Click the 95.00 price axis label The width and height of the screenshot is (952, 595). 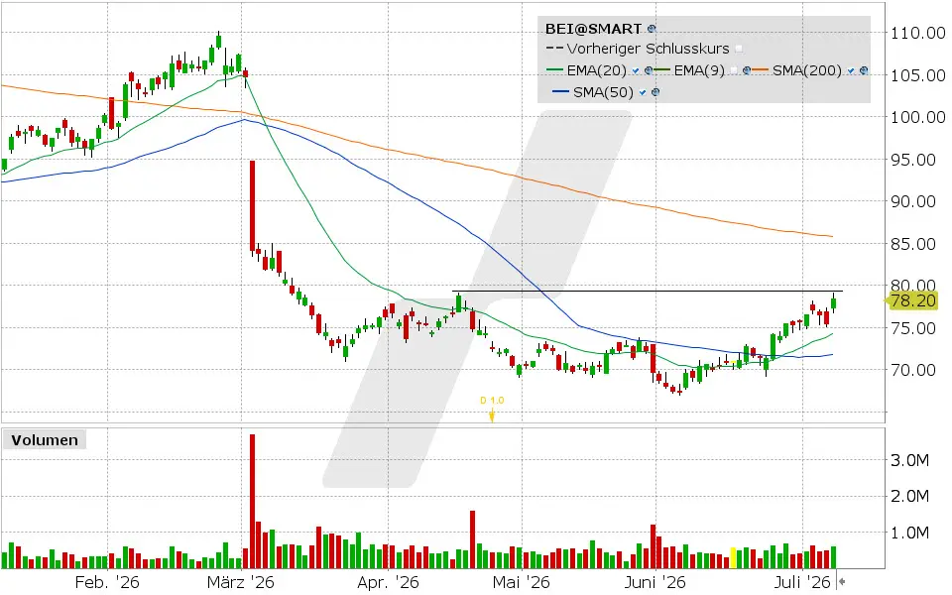[x=913, y=160]
